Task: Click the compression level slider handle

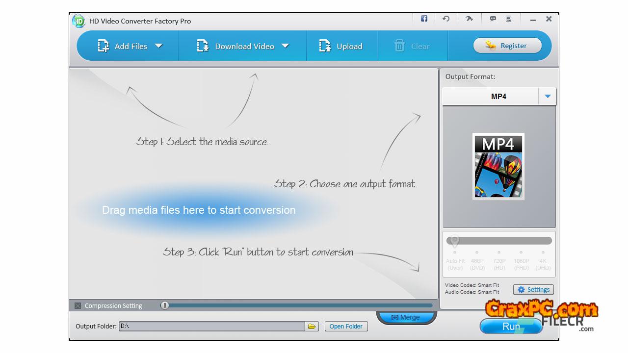Action: pyautogui.click(x=165, y=305)
